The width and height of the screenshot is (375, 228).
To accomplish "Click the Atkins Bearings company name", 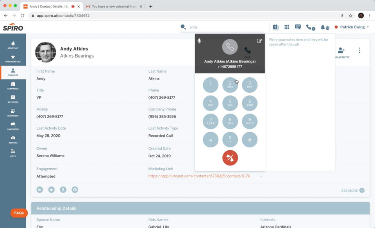I will (77, 56).
